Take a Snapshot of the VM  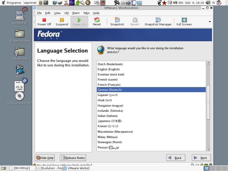pyautogui.click(x=117, y=21)
